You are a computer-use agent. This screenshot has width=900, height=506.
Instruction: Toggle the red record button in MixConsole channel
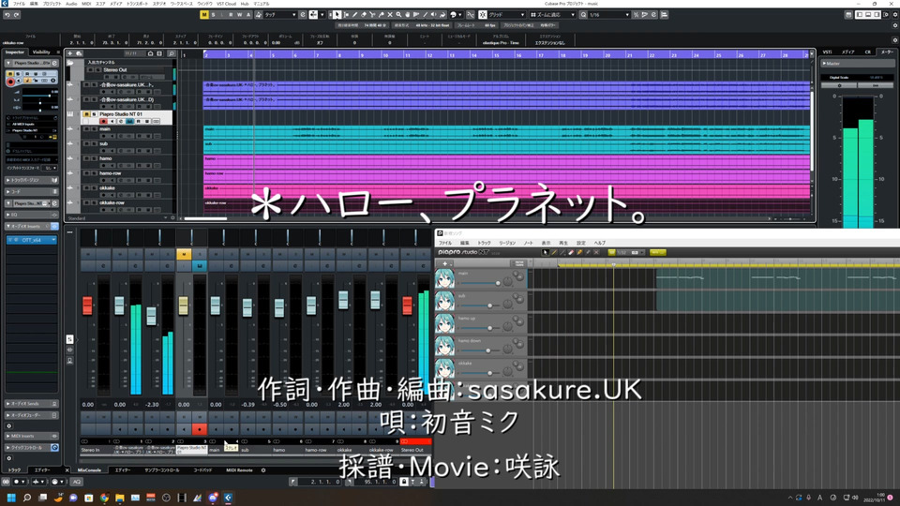[199, 428]
